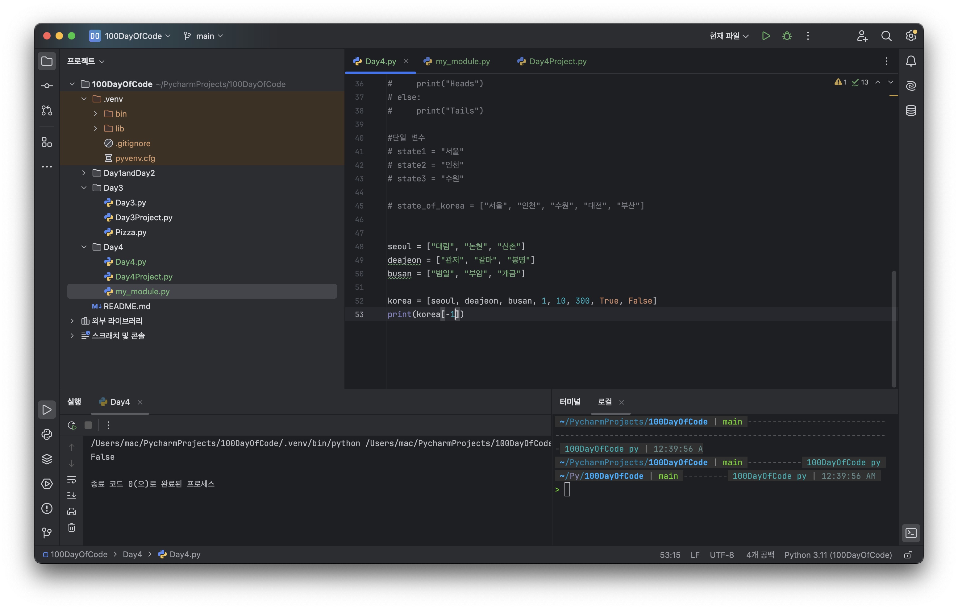Viewport: 958px width, 609px height.
Task: Toggle scroll to end in run output
Action: (72, 495)
